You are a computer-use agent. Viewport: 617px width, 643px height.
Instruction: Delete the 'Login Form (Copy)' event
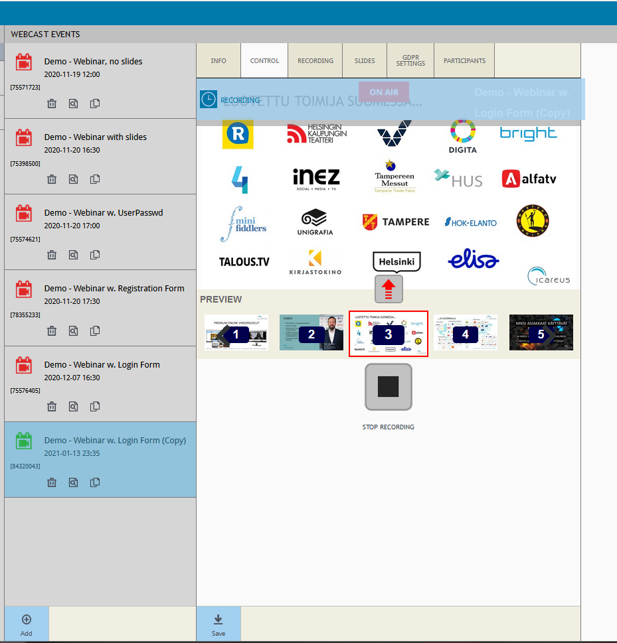click(52, 482)
